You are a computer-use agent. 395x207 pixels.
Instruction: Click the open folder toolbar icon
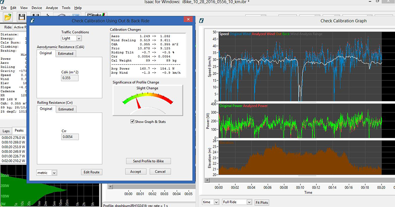coord(8,17)
